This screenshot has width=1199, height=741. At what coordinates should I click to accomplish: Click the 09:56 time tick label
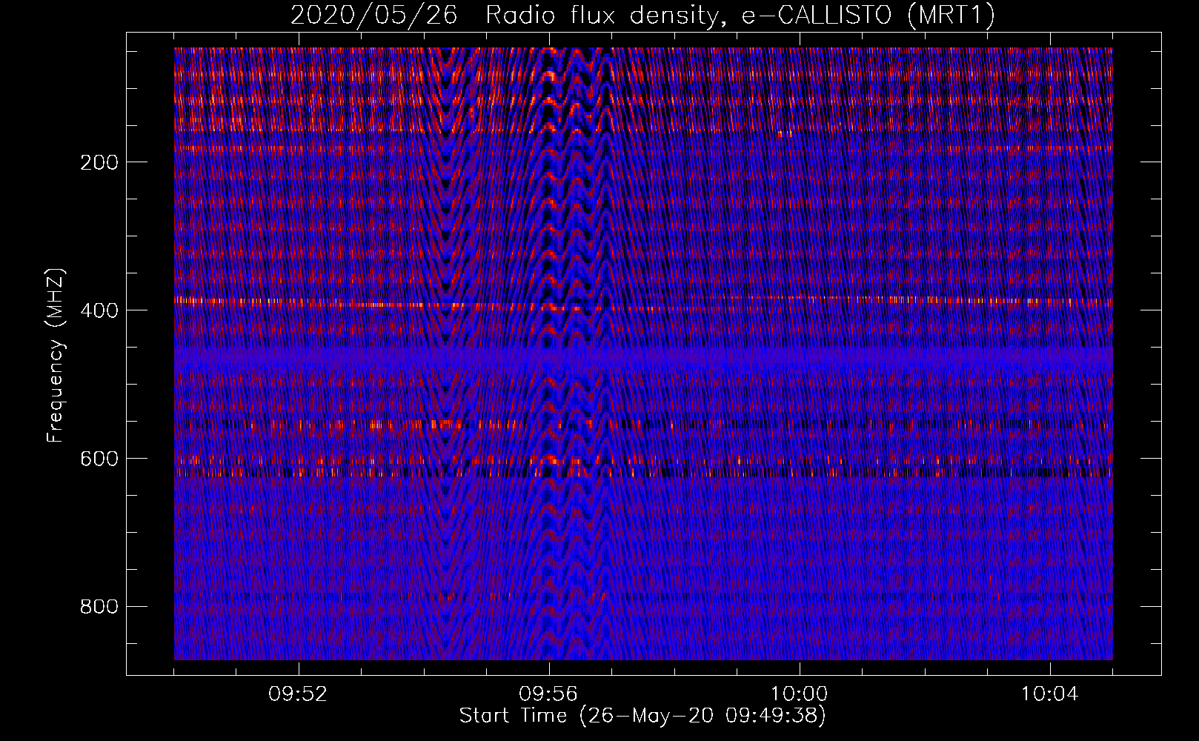(548, 694)
